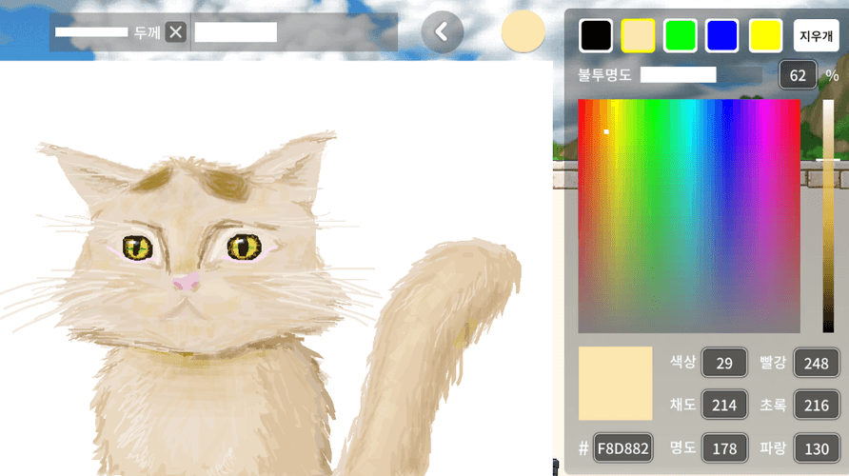Click the left chevron back button

pos(442,31)
